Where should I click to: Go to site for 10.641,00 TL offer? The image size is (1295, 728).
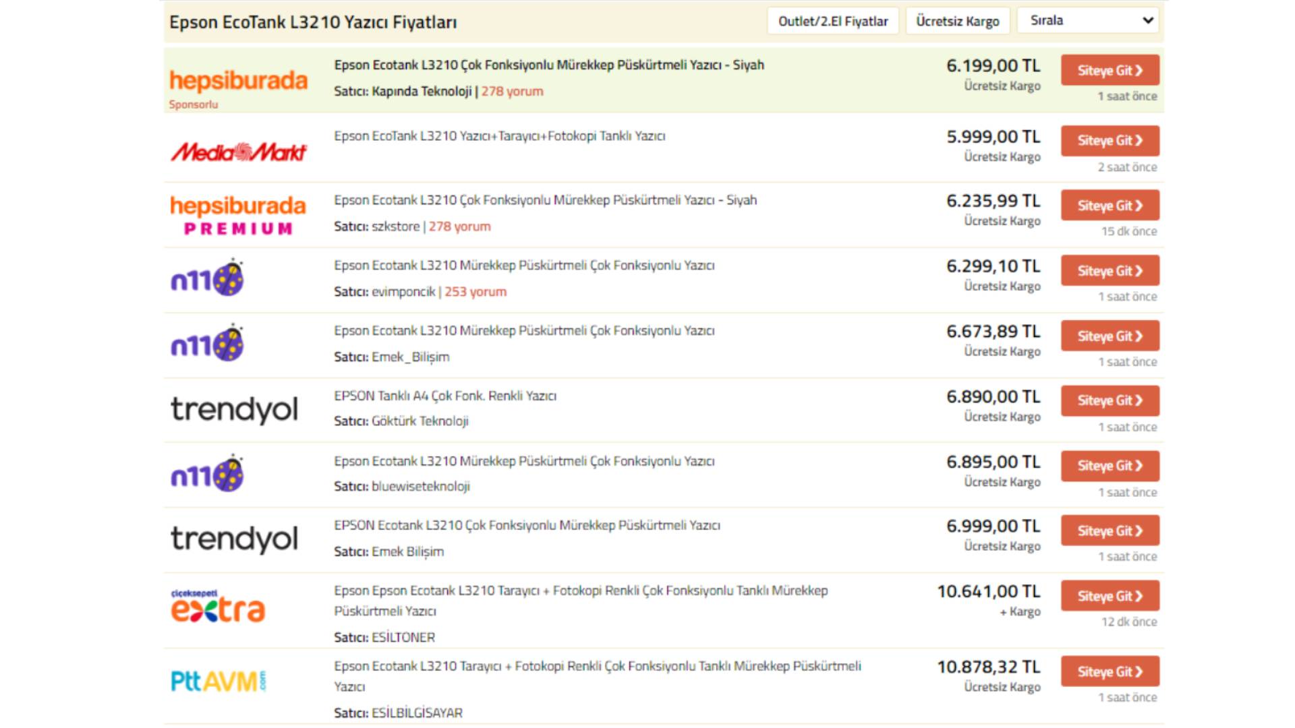tap(1110, 596)
